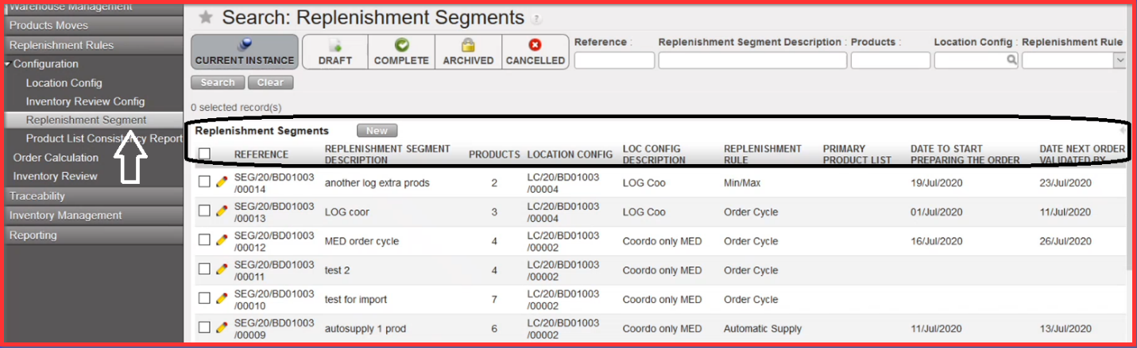
Task: Open the Replenishment Rule dropdown
Action: click(x=1120, y=60)
